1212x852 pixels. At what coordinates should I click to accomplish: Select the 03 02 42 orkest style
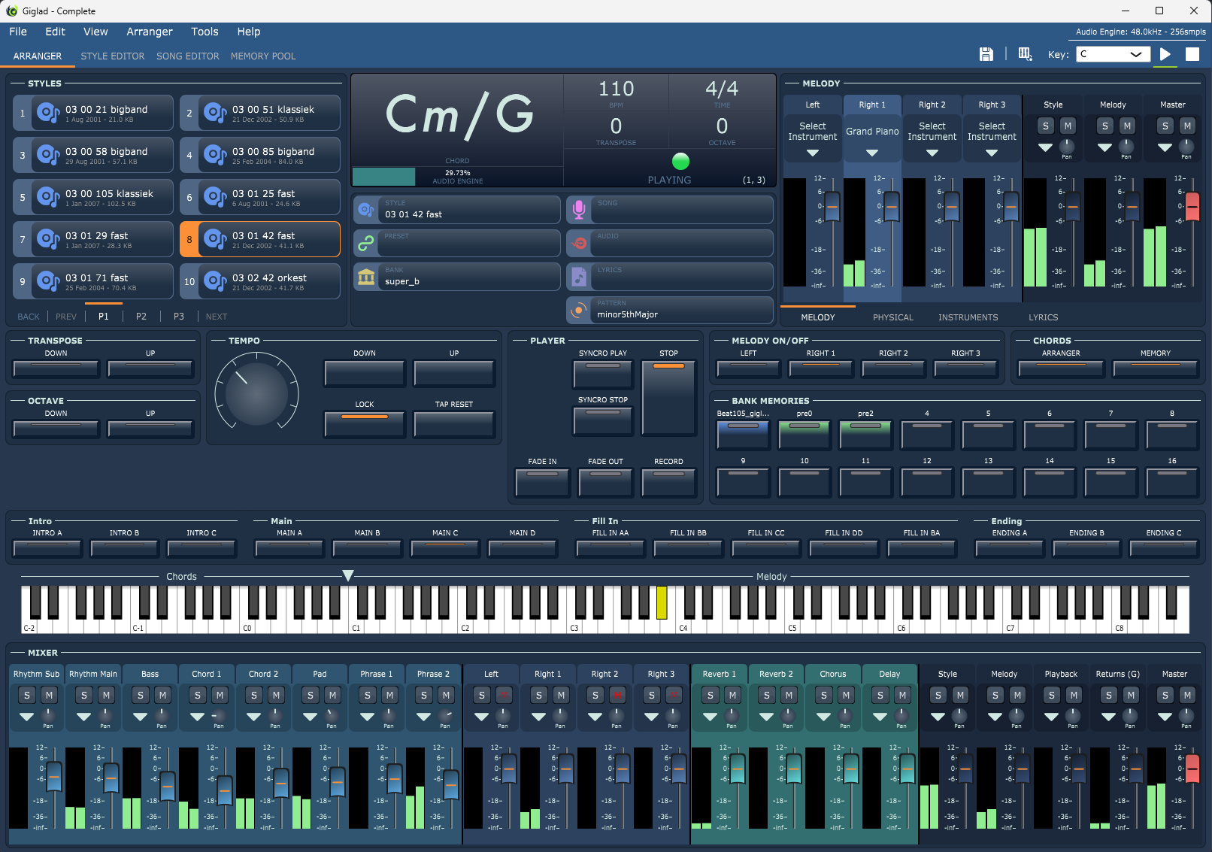(260, 282)
